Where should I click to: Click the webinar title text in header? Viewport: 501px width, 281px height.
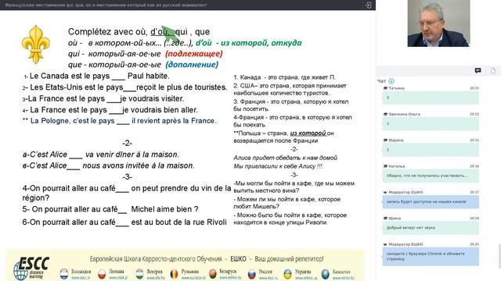click(x=106, y=5)
